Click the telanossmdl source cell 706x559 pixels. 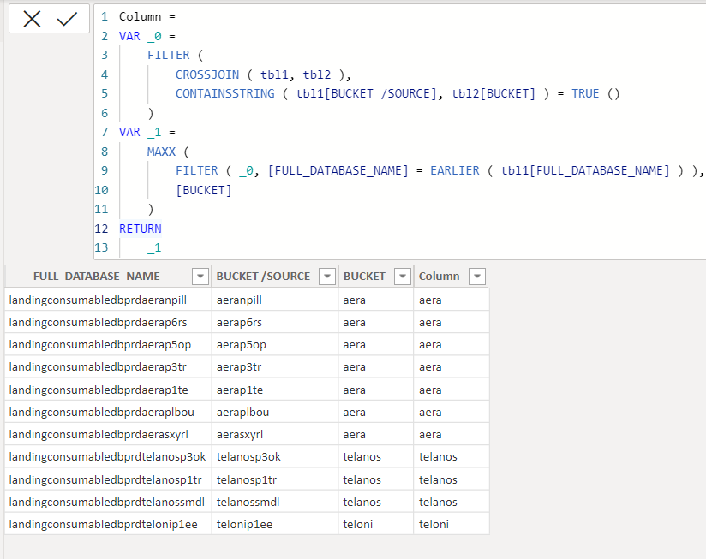(x=275, y=502)
